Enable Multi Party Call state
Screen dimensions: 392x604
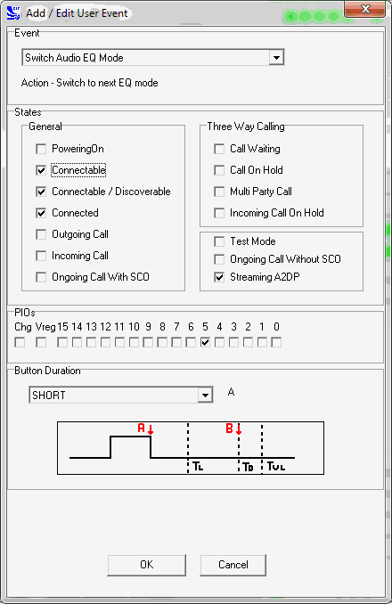click(x=219, y=192)
